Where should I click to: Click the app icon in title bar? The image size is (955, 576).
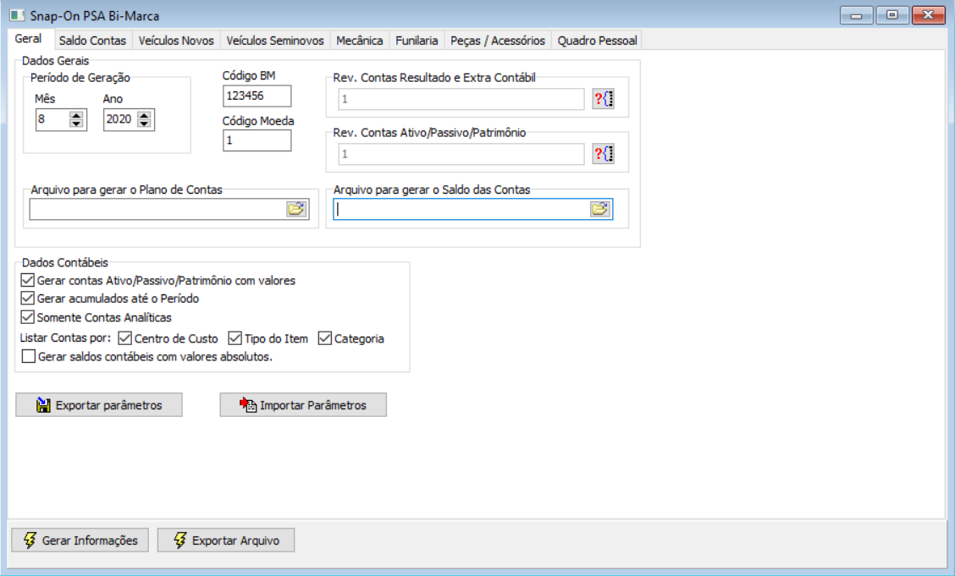click(17, 15)
